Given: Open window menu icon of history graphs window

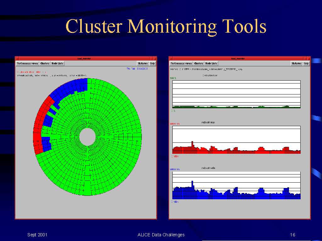Looking at the screenshot, I should pyautogui.click(x=171, y=58).
